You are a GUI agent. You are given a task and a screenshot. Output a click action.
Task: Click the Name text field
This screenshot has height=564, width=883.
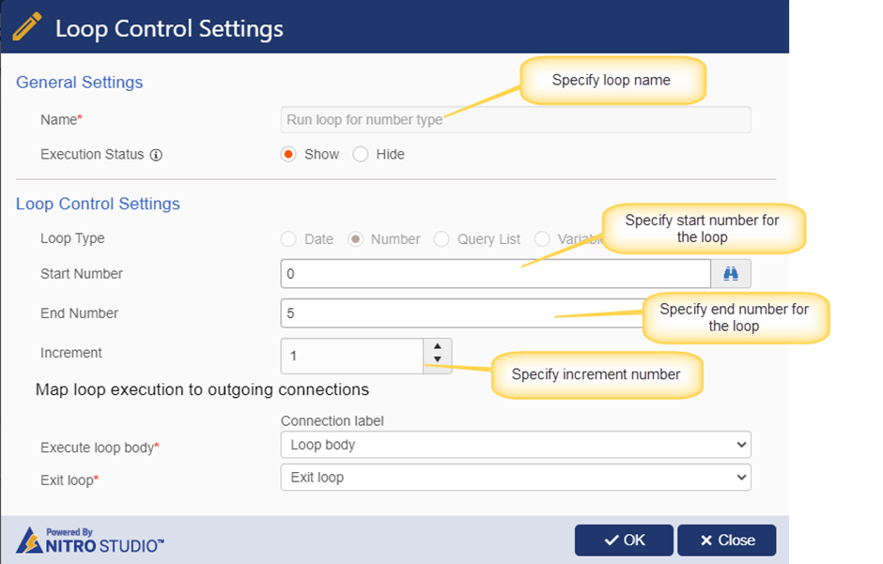[x=516, y=120]
